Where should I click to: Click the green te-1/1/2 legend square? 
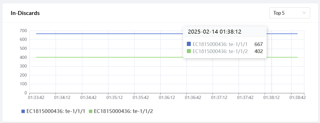click(90, 111)
